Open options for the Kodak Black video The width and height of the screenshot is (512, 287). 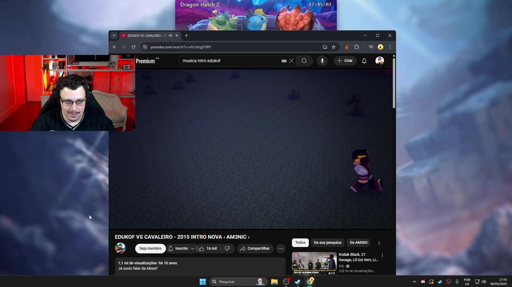coord(382,256)
